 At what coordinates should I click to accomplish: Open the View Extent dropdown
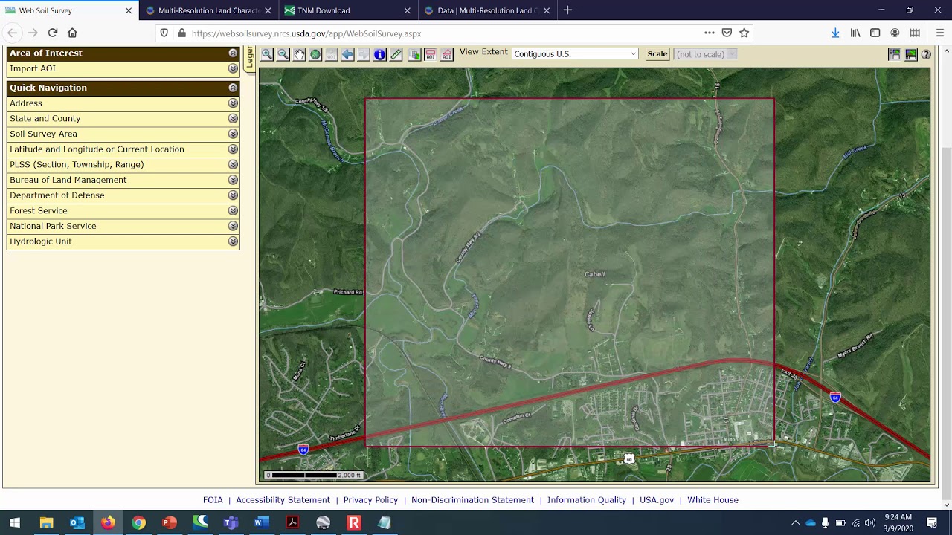(x=575, y=54)
